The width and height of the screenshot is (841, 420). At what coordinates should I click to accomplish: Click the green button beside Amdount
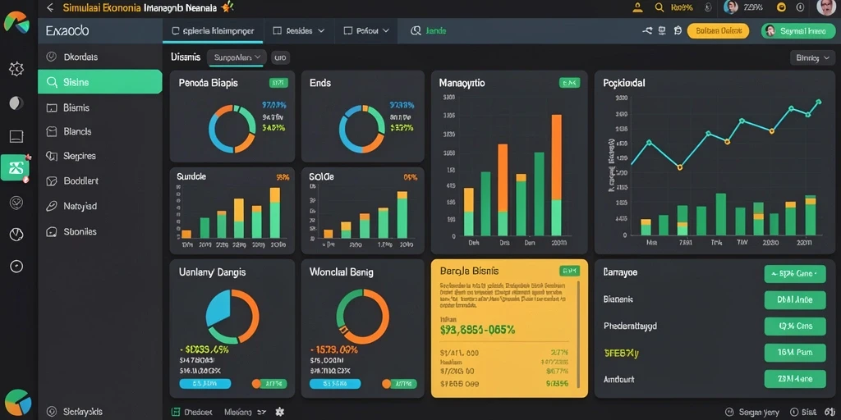click(x=795, y=379)
